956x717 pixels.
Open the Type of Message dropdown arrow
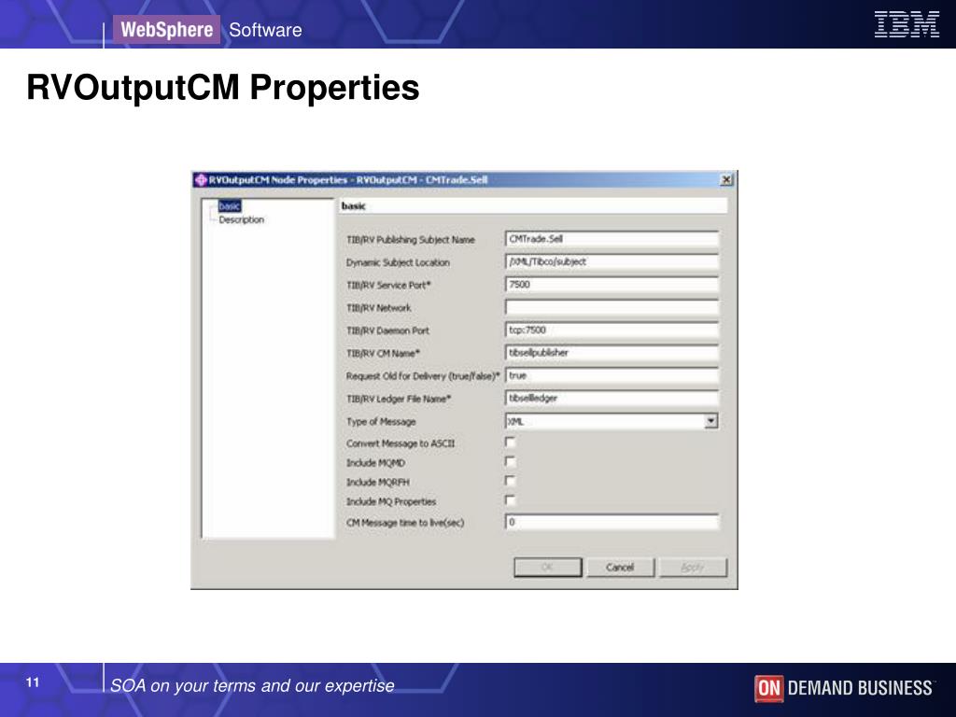click(710, 421)
